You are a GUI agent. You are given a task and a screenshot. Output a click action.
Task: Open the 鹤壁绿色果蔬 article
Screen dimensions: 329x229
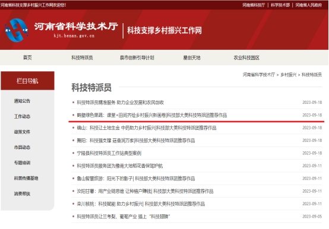click(x=151, y=115)
